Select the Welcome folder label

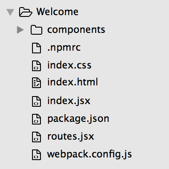[x=57, y=12]
